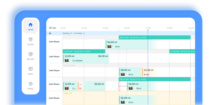The width and height of the screenshot is (210, 105).
Task: Click the 06 AM timeline hour label
Action: 106,28
